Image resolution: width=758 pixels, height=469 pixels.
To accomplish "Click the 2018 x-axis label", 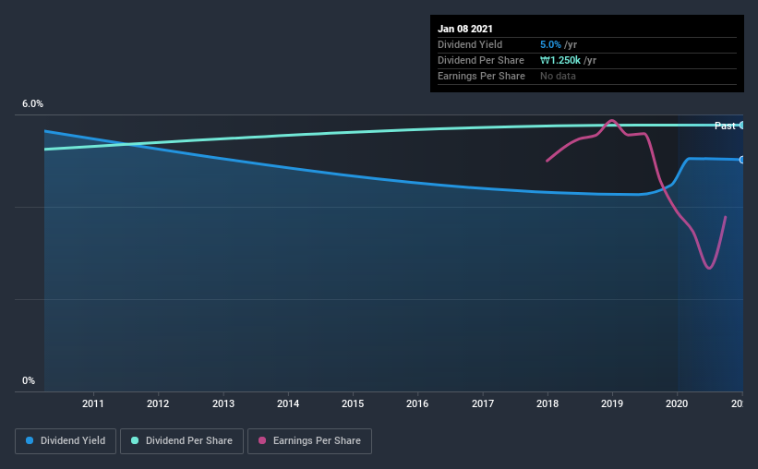I will click(547, 403).
